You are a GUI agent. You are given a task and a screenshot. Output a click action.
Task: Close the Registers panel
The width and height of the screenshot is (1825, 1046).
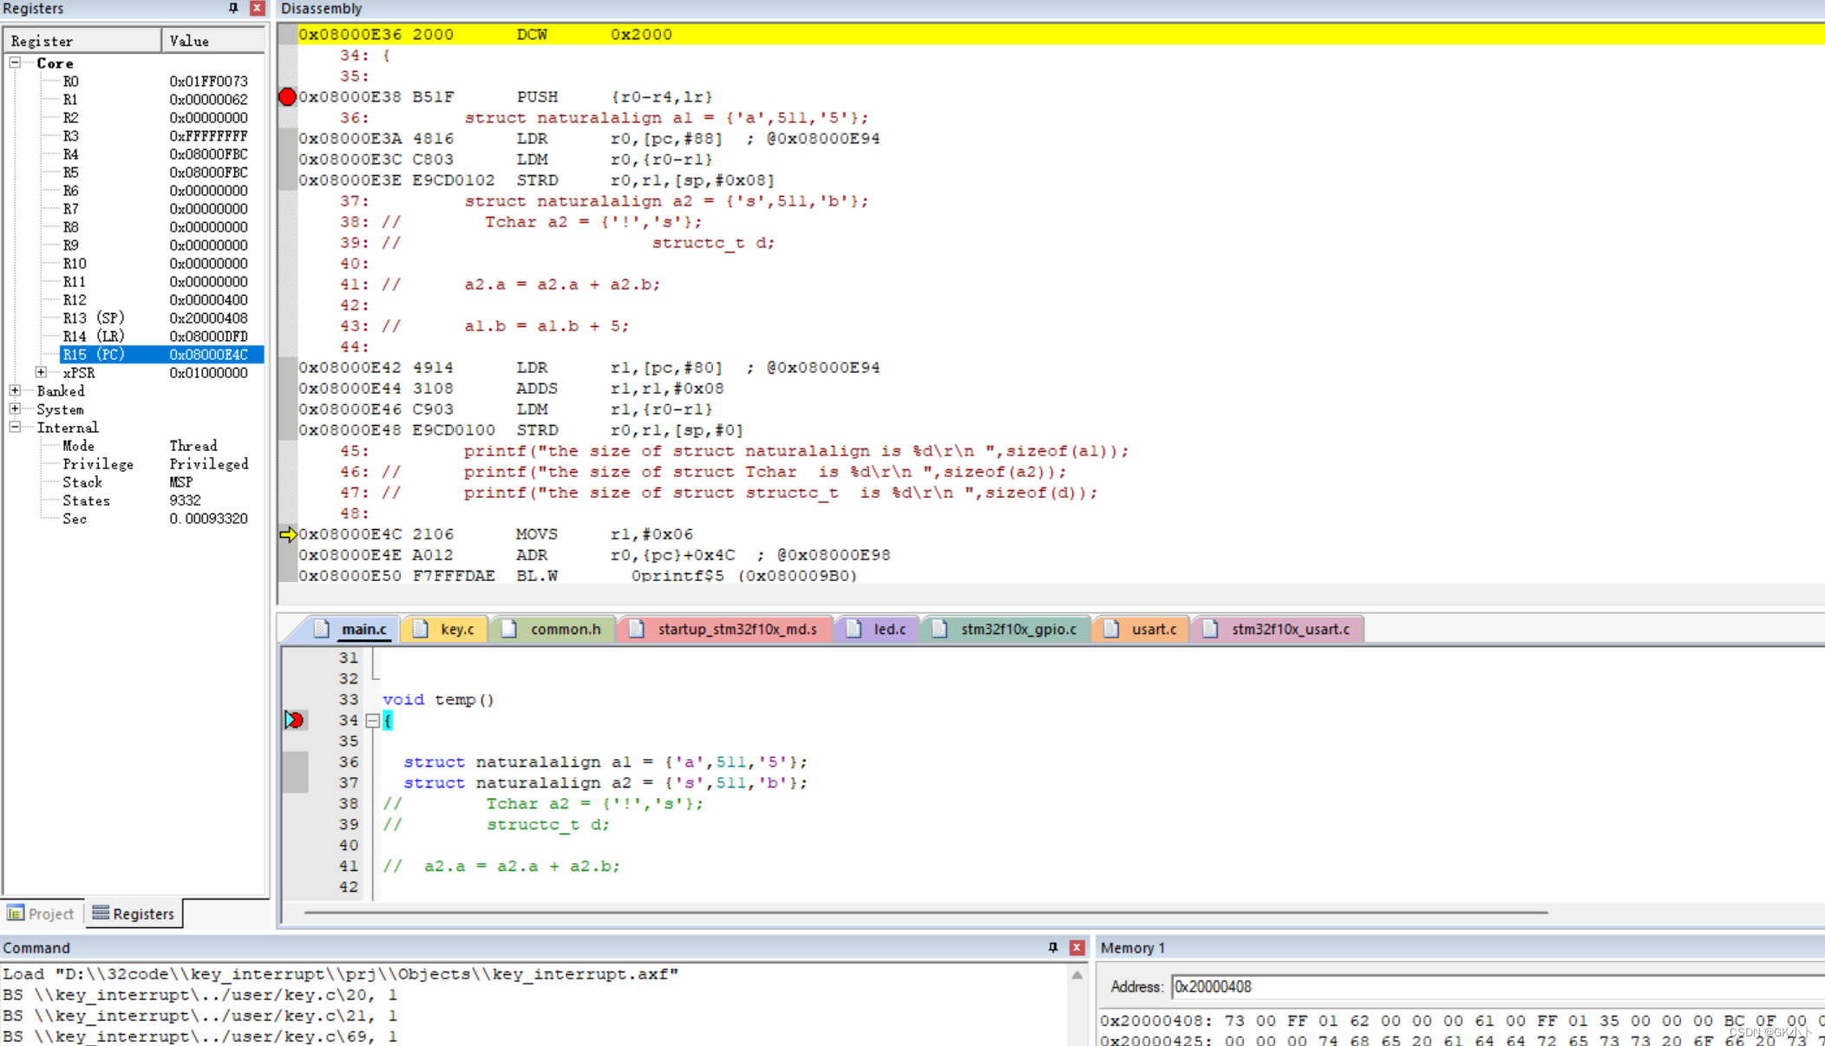click(257, 8)
